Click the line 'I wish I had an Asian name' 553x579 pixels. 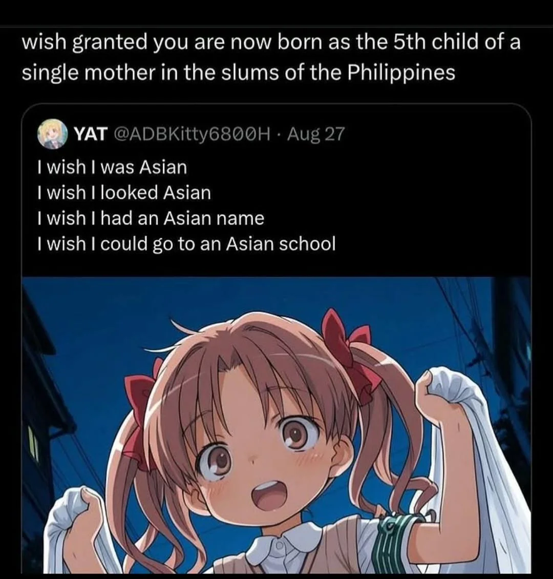(x=151, y=218)
